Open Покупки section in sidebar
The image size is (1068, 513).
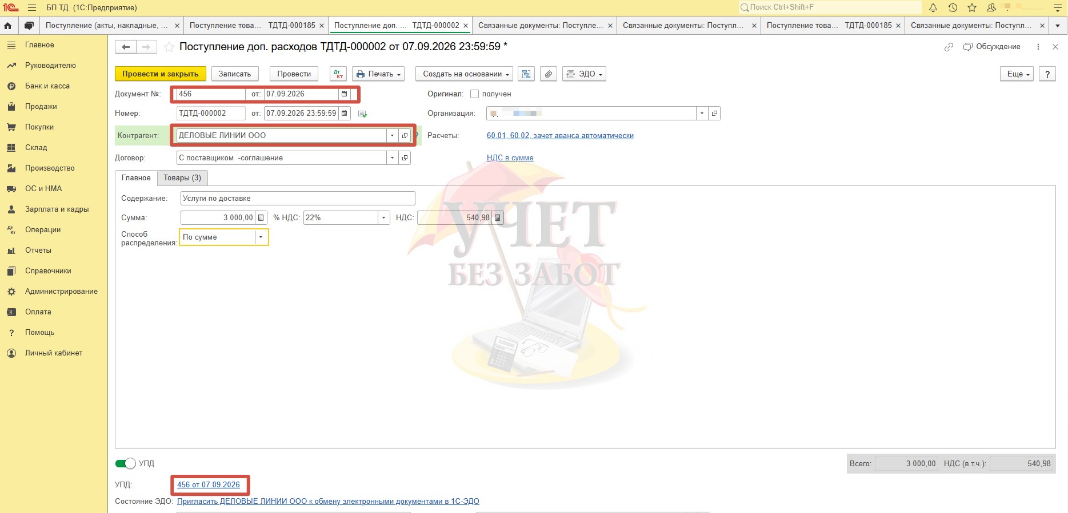point(39,127)
